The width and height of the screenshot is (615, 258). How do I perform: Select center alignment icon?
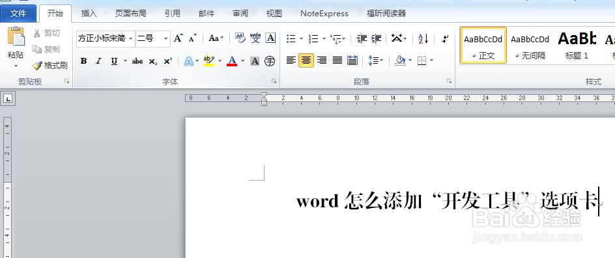coord(306,60)
